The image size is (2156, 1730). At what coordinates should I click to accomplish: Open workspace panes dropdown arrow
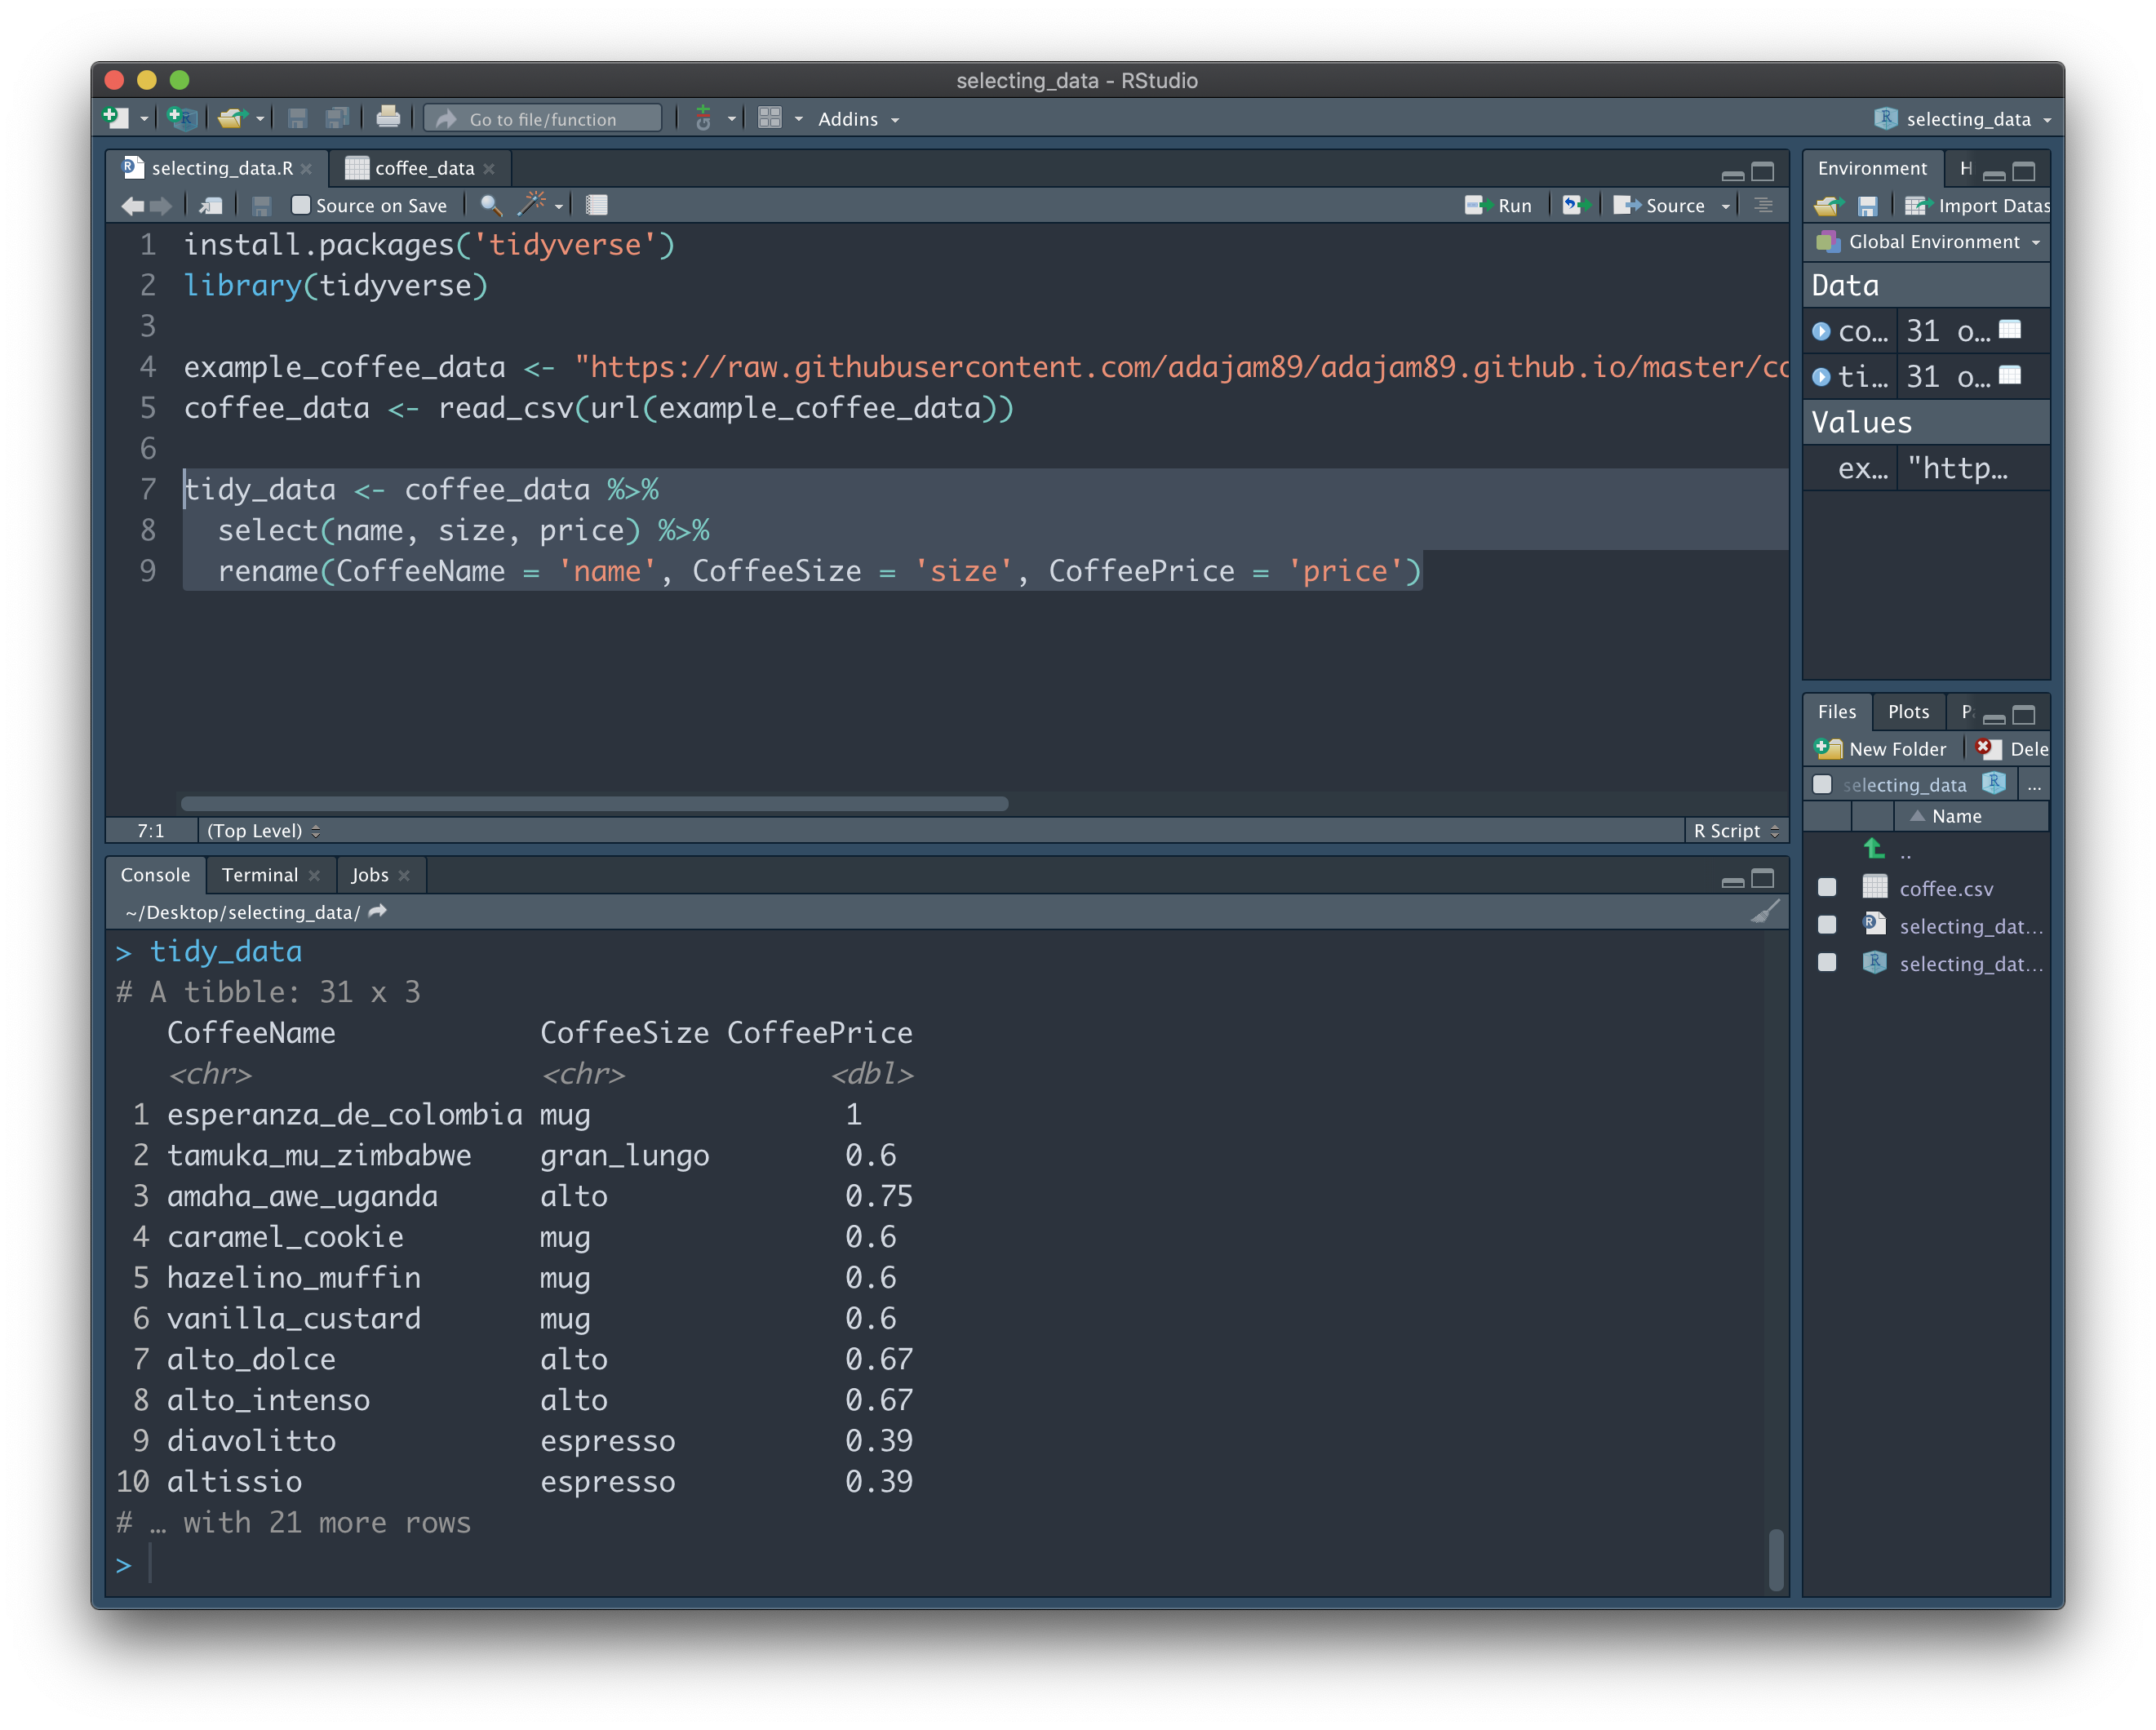click(x=798, y=119)
